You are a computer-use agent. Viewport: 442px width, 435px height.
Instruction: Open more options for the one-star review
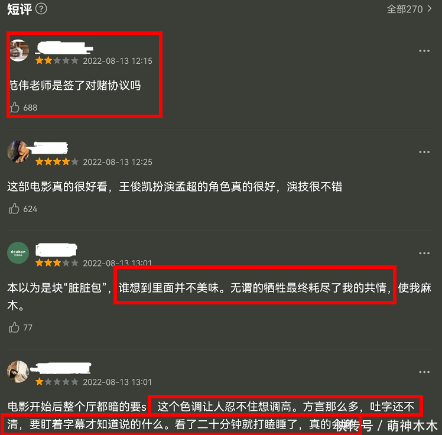[424, 372]
